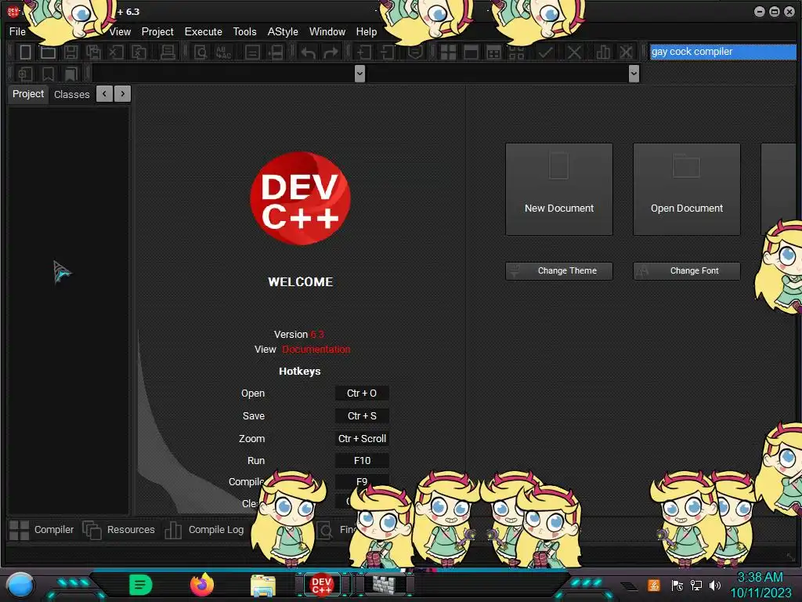This screenshot has height=602, width=802.
Task: Click the 'Ctr + S' hotkey label
Action: [x=362, y=415]
